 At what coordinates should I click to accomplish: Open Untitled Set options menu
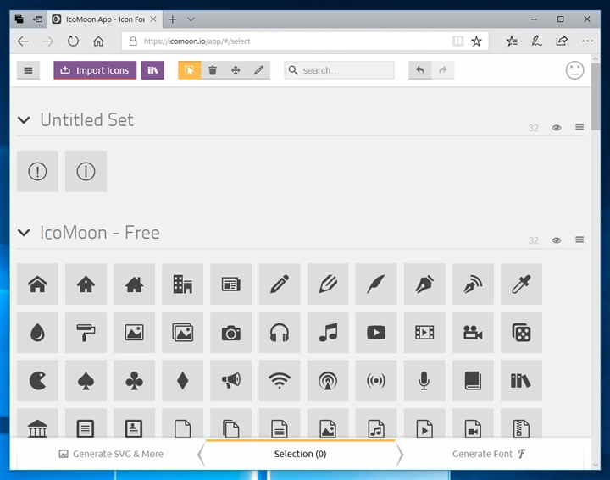(579, 127)
